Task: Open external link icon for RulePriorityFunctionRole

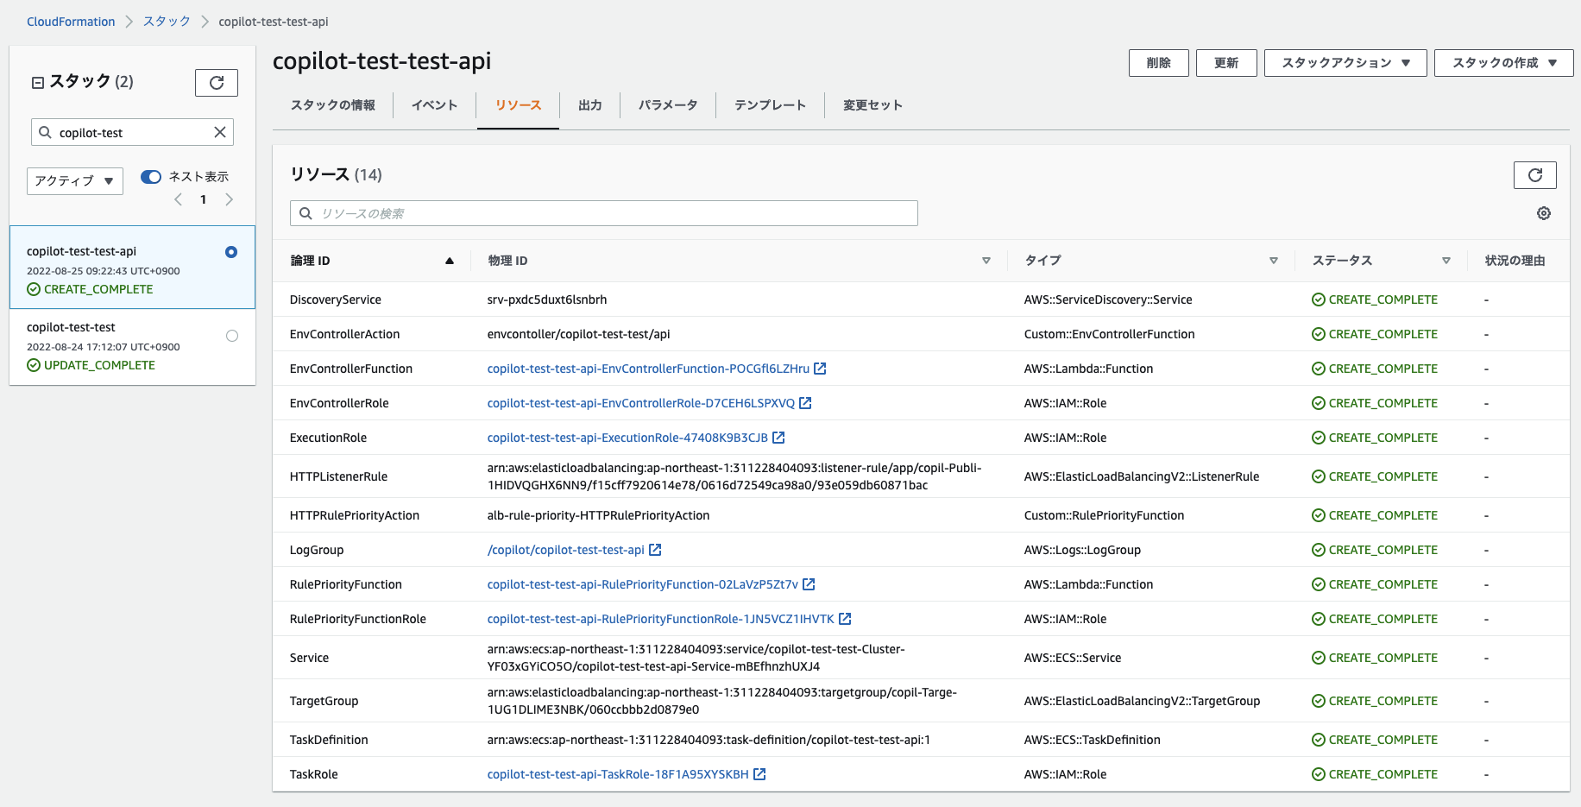Action: [x=845, y=619]
